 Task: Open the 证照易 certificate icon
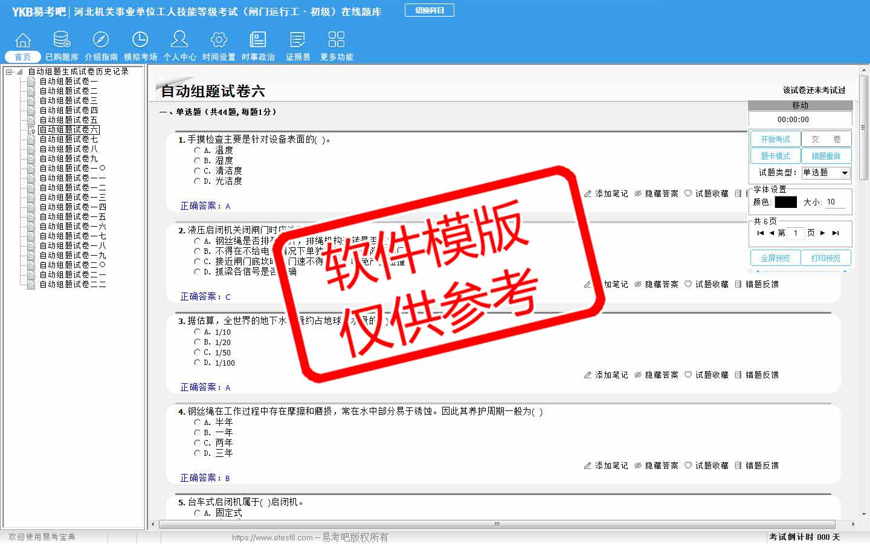298,40
